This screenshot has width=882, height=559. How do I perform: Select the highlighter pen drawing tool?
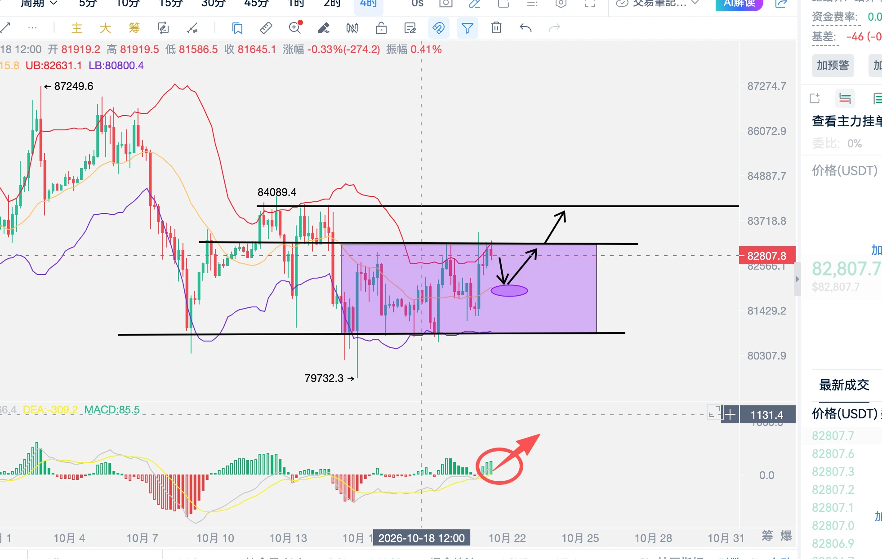point(324,28)
